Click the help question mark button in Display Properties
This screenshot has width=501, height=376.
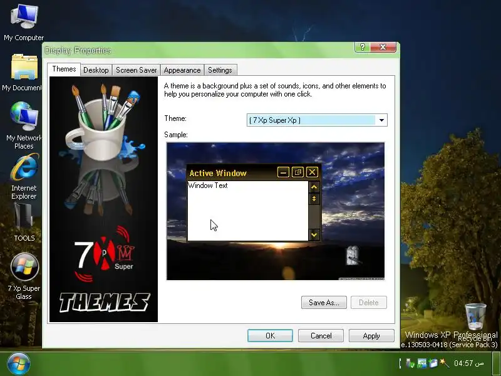point(363,47)
